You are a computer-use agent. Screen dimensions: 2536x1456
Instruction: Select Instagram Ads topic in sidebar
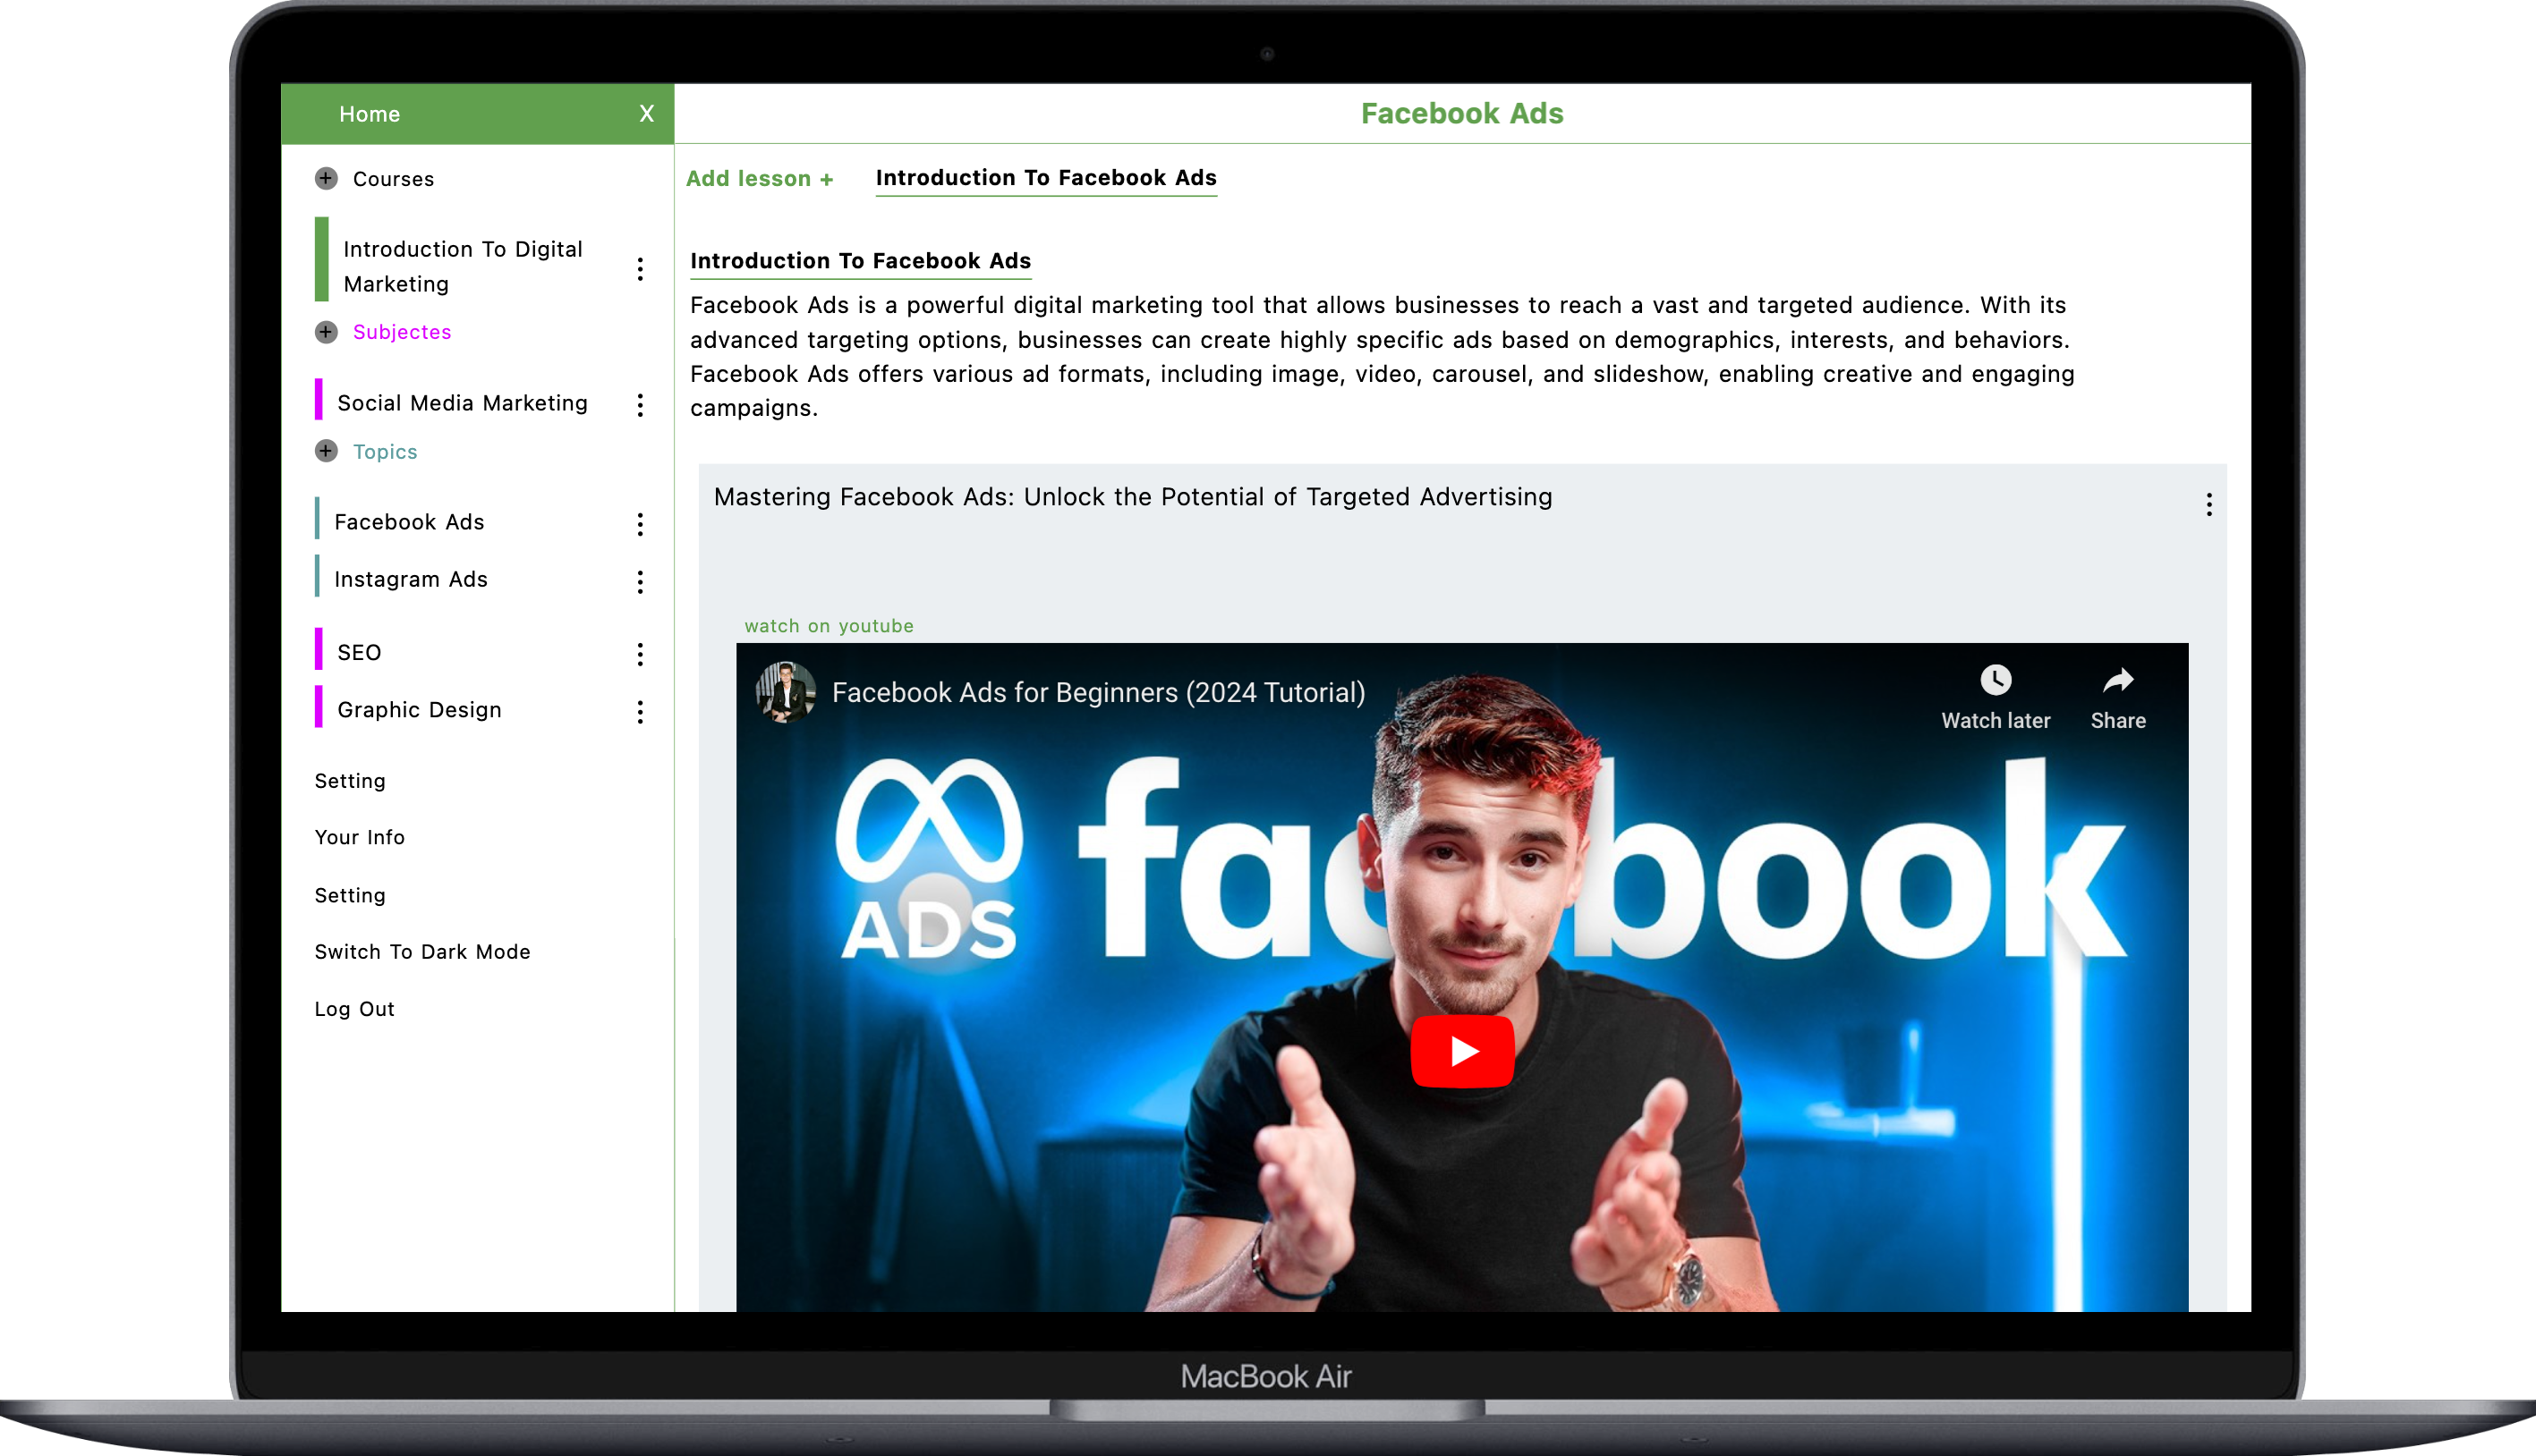[x=410, y=580]
